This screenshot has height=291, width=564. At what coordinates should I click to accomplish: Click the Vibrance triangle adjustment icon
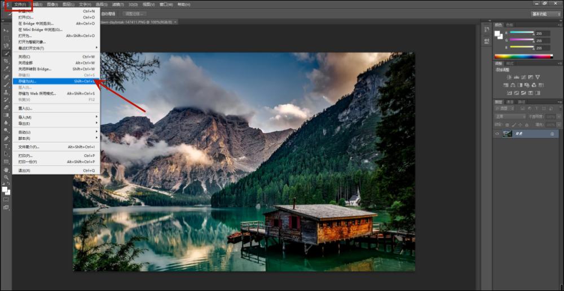click(x=537, y=77)
